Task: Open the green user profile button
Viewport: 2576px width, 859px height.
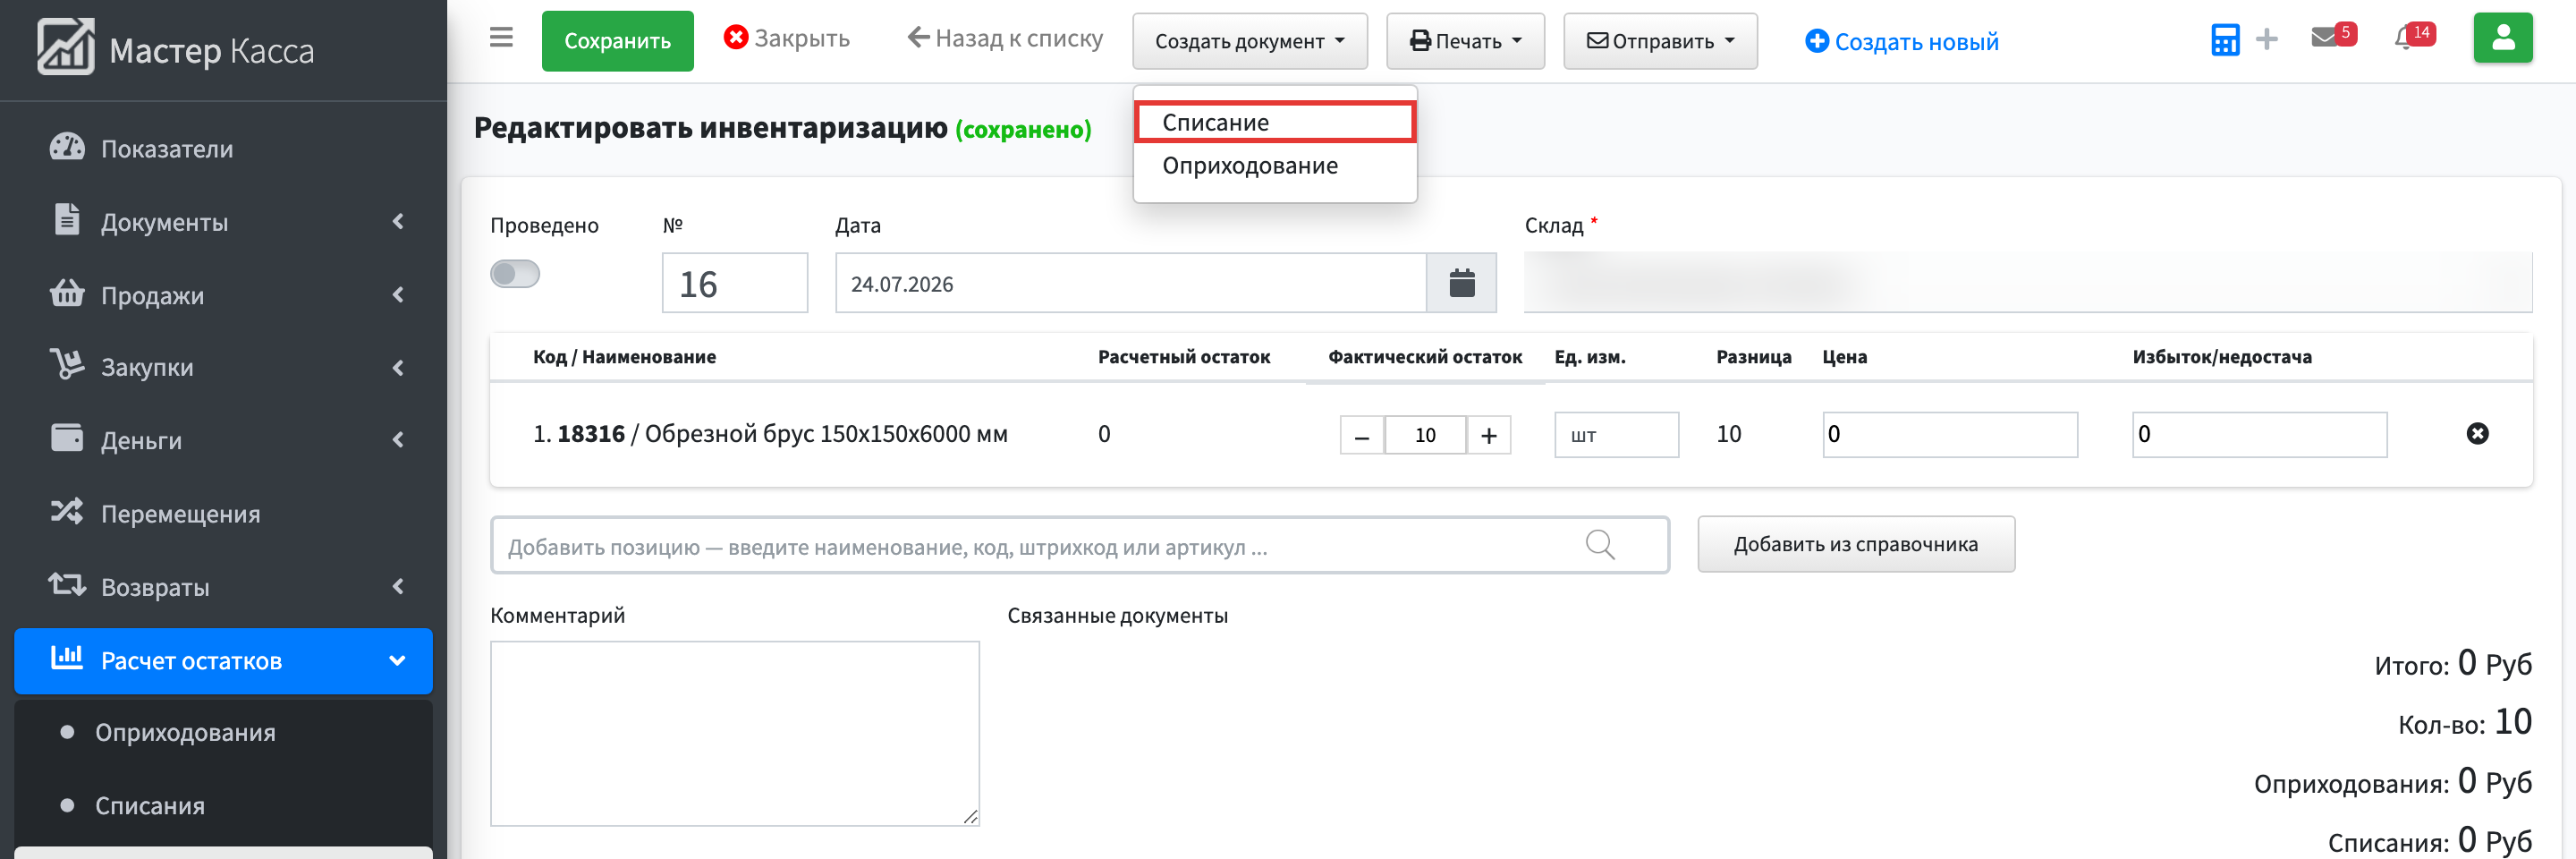Action: (2503, 38)
